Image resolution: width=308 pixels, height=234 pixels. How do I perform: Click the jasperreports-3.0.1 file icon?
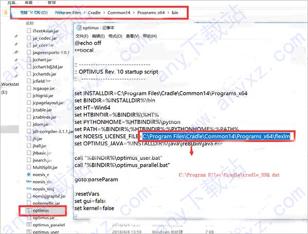coord(29,52)
